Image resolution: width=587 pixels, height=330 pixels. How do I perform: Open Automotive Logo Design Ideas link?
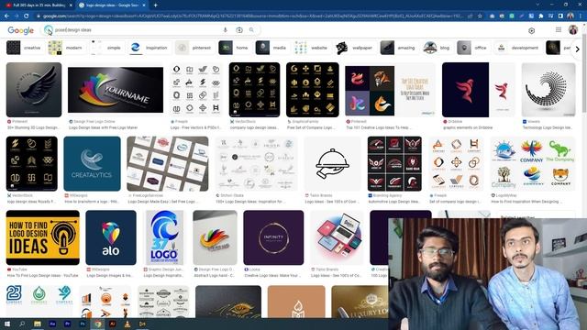[394, 202]
